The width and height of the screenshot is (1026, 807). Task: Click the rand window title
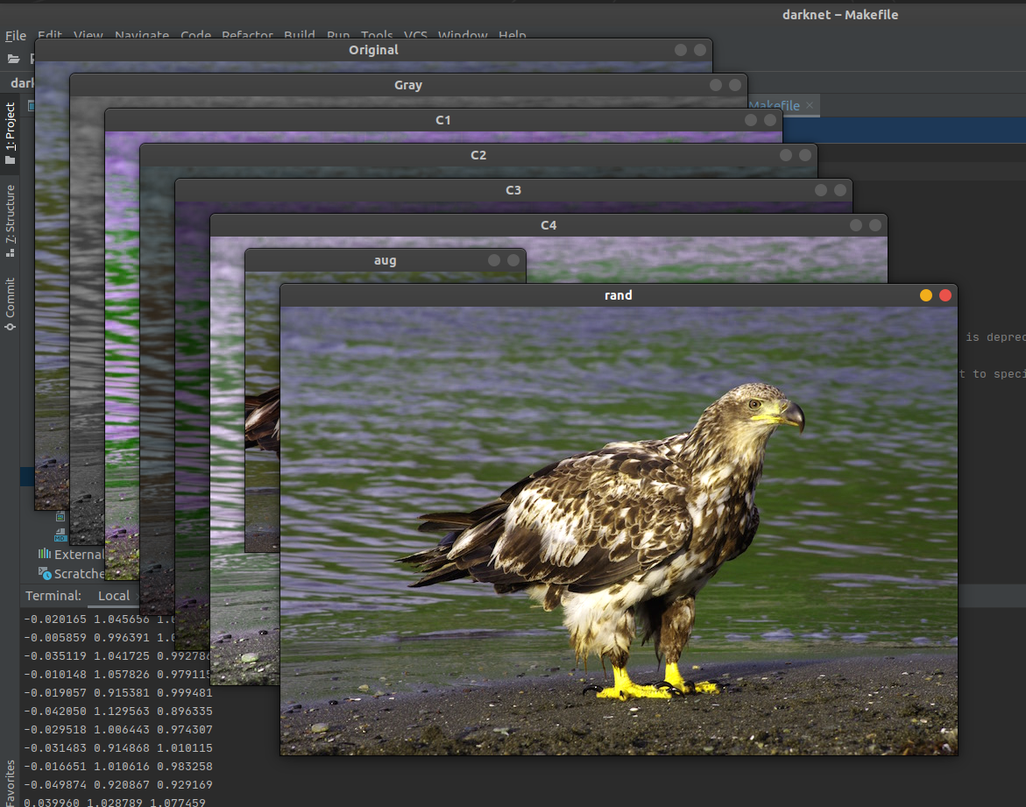pos(619,295)
